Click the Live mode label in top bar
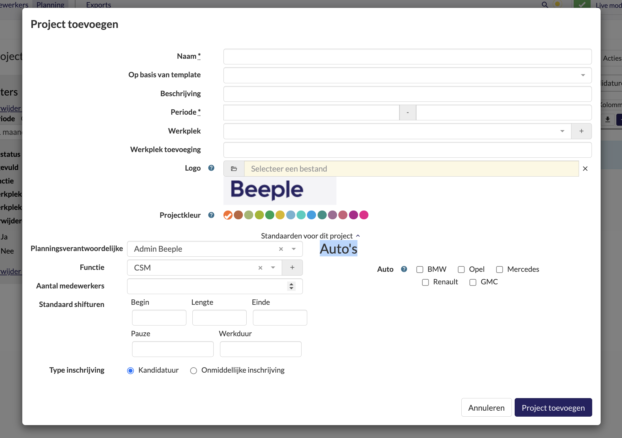Viewport: 622px width, 438px height. [608, 5]
